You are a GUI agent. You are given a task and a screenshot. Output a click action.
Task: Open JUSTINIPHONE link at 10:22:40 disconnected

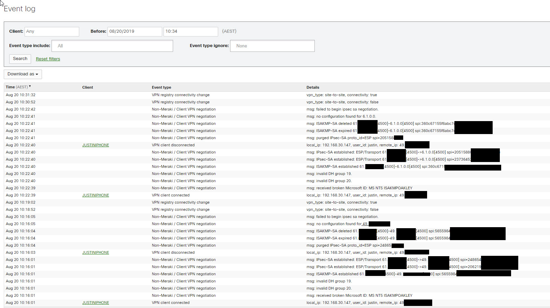click(96, 145)
